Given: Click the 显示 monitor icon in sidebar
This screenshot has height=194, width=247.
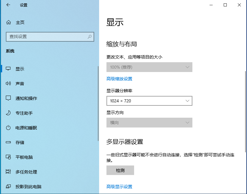Looking at the screenshot, I should 8,69.
